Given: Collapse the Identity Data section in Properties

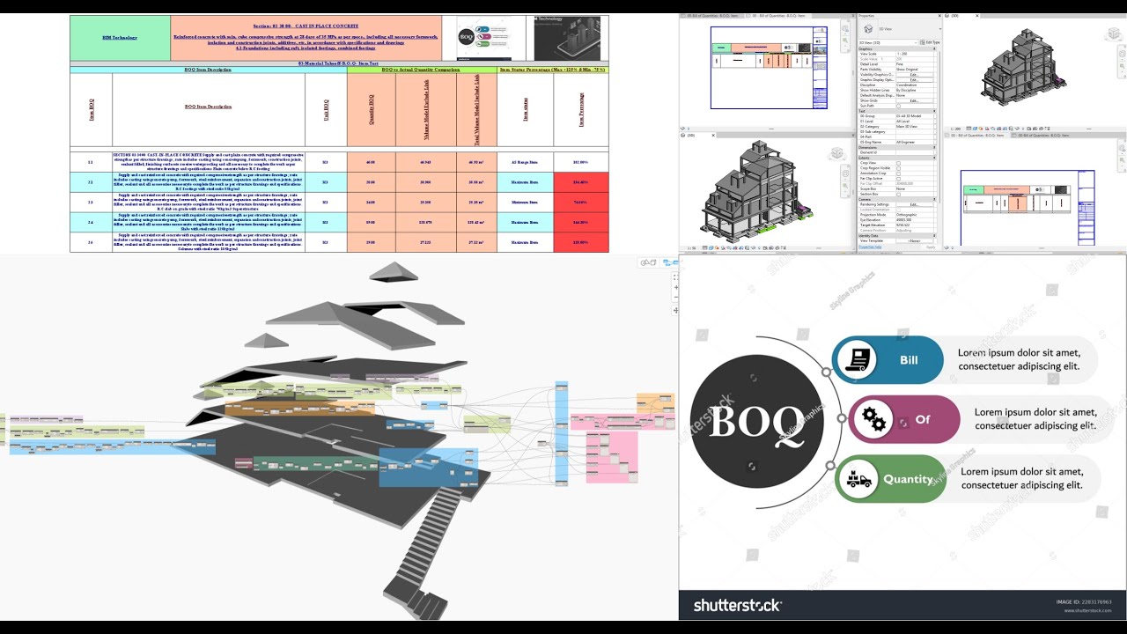Looking at the screenshot, I should tap(934, 236).
